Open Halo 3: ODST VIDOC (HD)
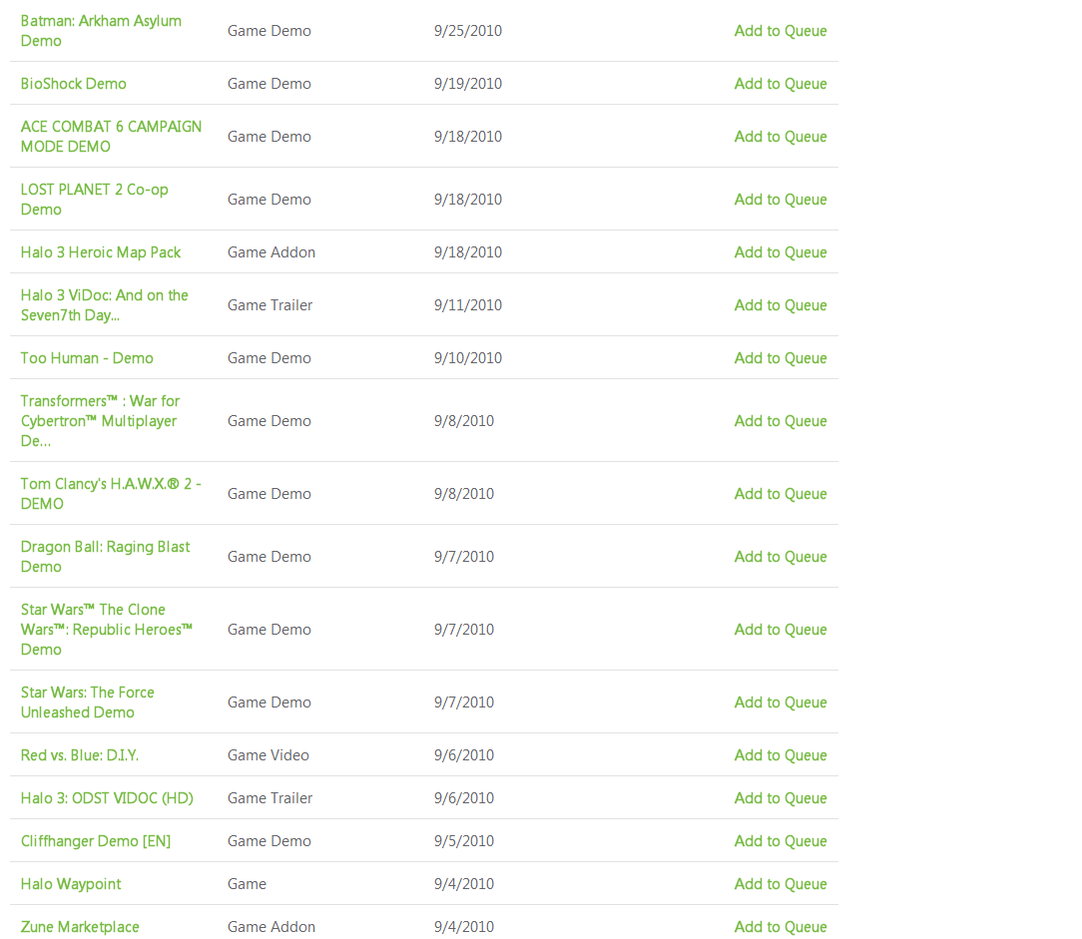Image resolution: width=1082 pixels, height=939 pixels. tap(107, 798)
